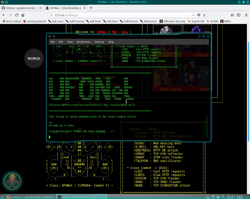Pin Firefox window with titlebar pin icon
The height and width of the screenshot is (199, 250).
click(x=6, y=2)
